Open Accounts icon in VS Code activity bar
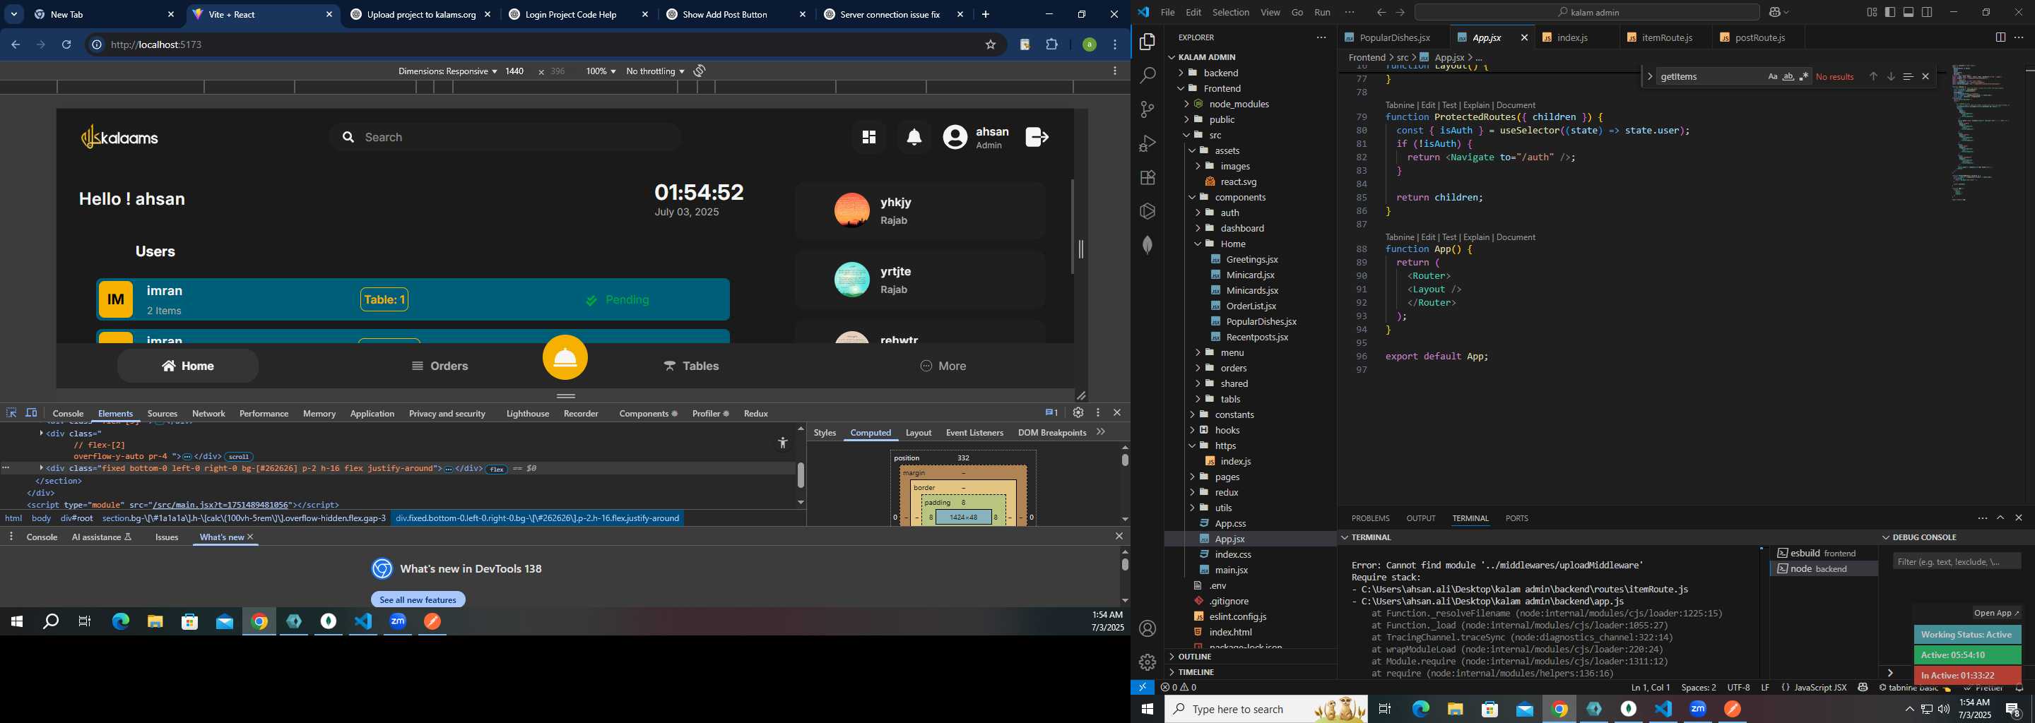This screenshot has height=723, width=2035. click(1147, 629)
